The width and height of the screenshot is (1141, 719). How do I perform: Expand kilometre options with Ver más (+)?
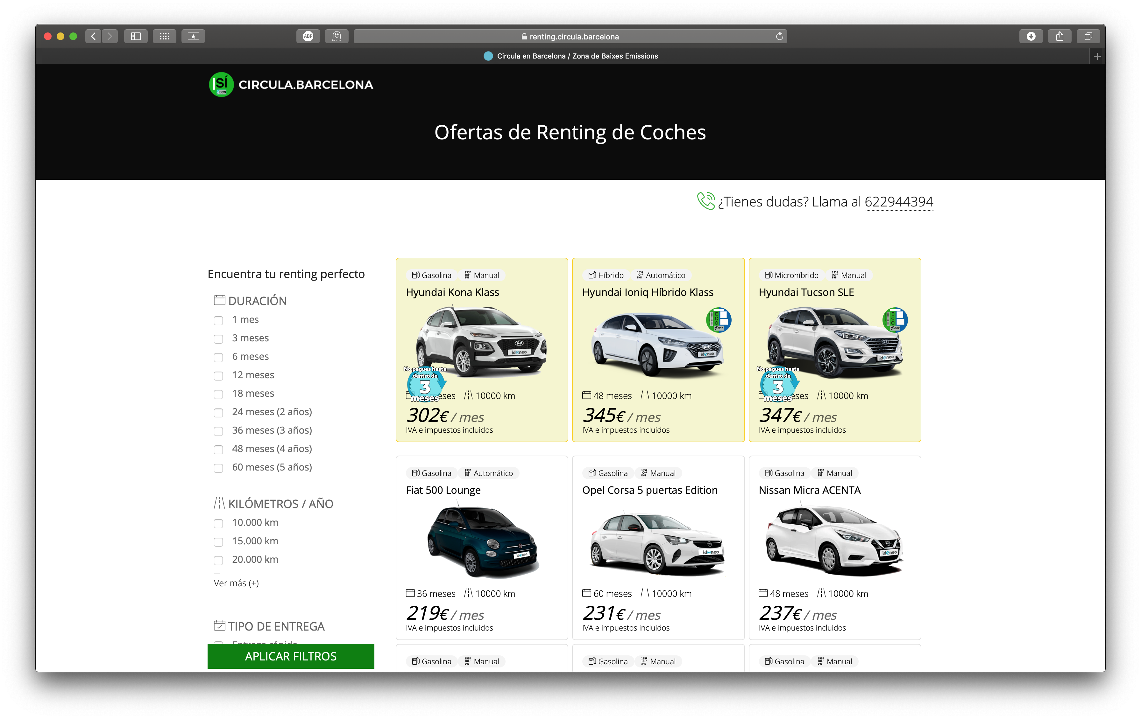click(x=237, y=583)
